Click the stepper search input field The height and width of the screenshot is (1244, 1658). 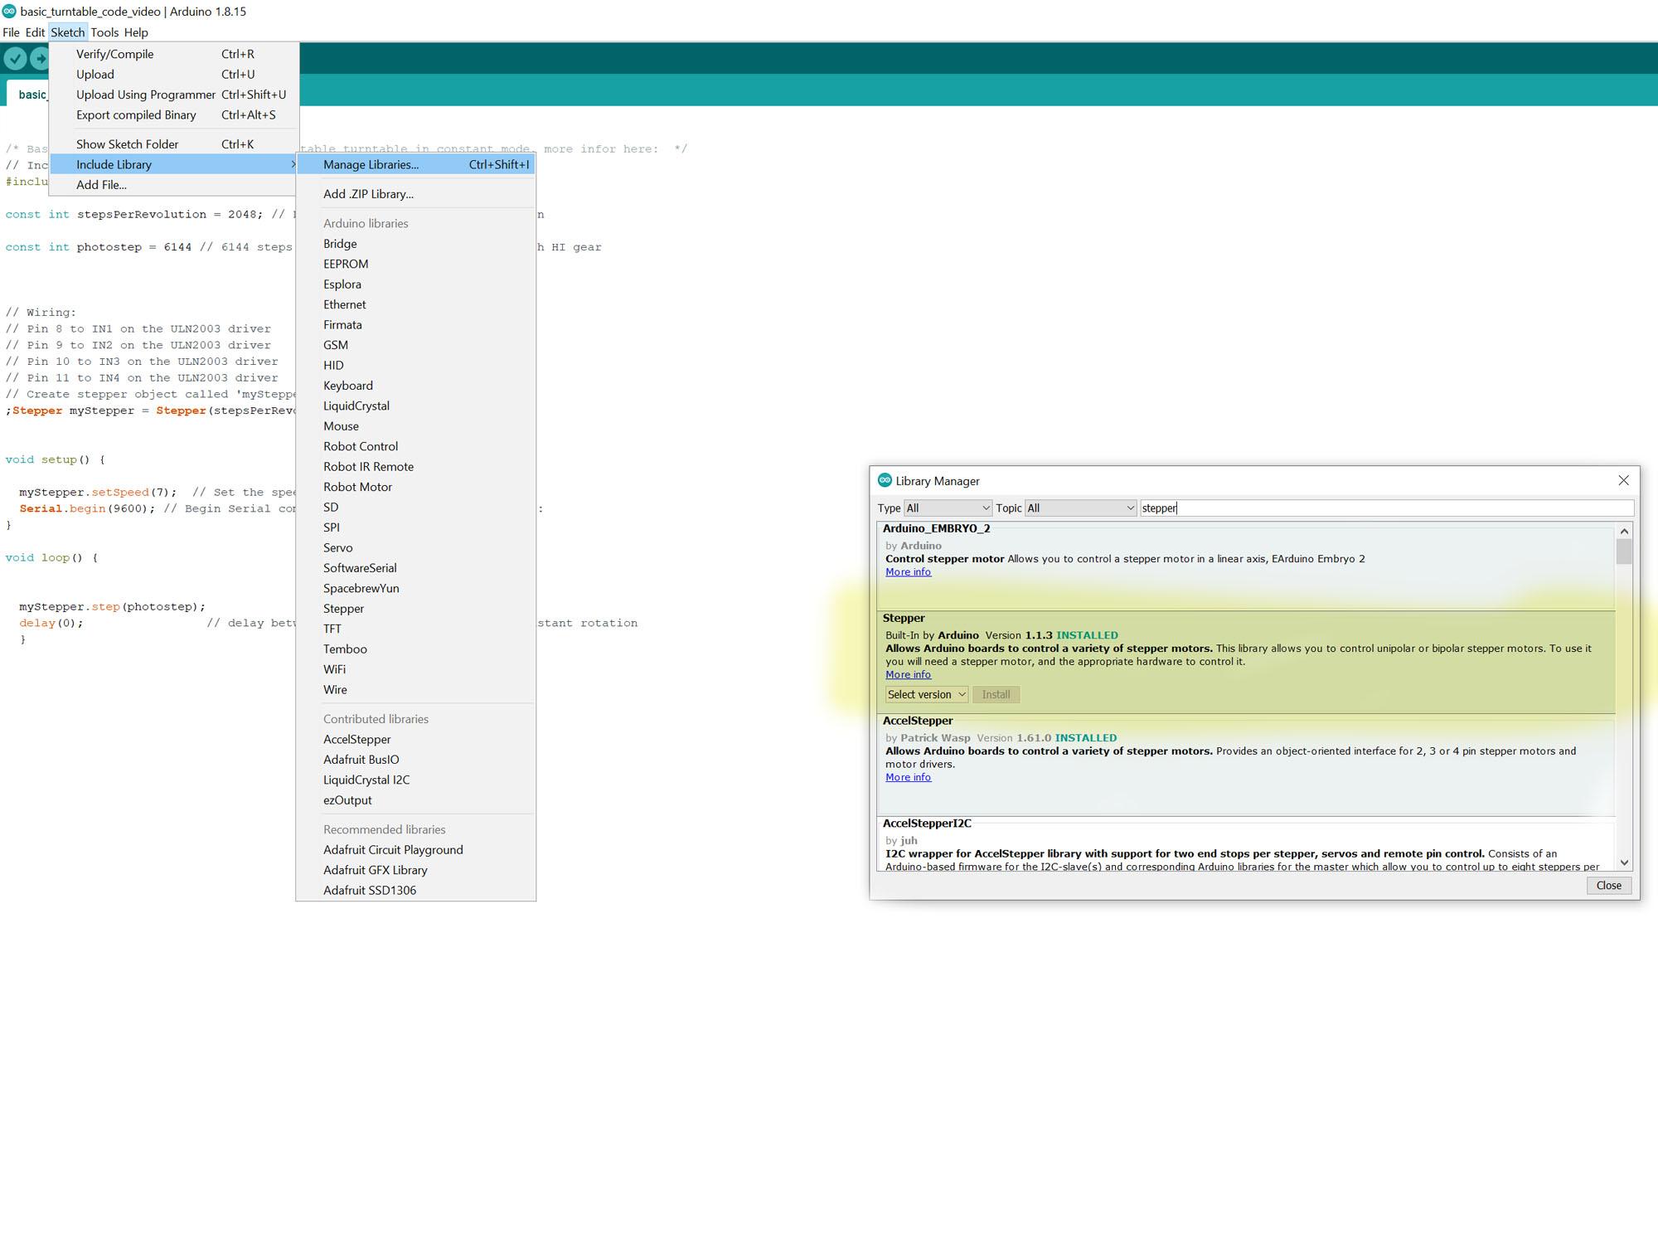(x=1377, y=507)
